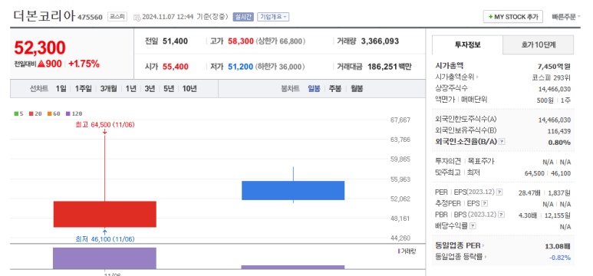Click the 시가 value 55,400

[x=176, y=67]
